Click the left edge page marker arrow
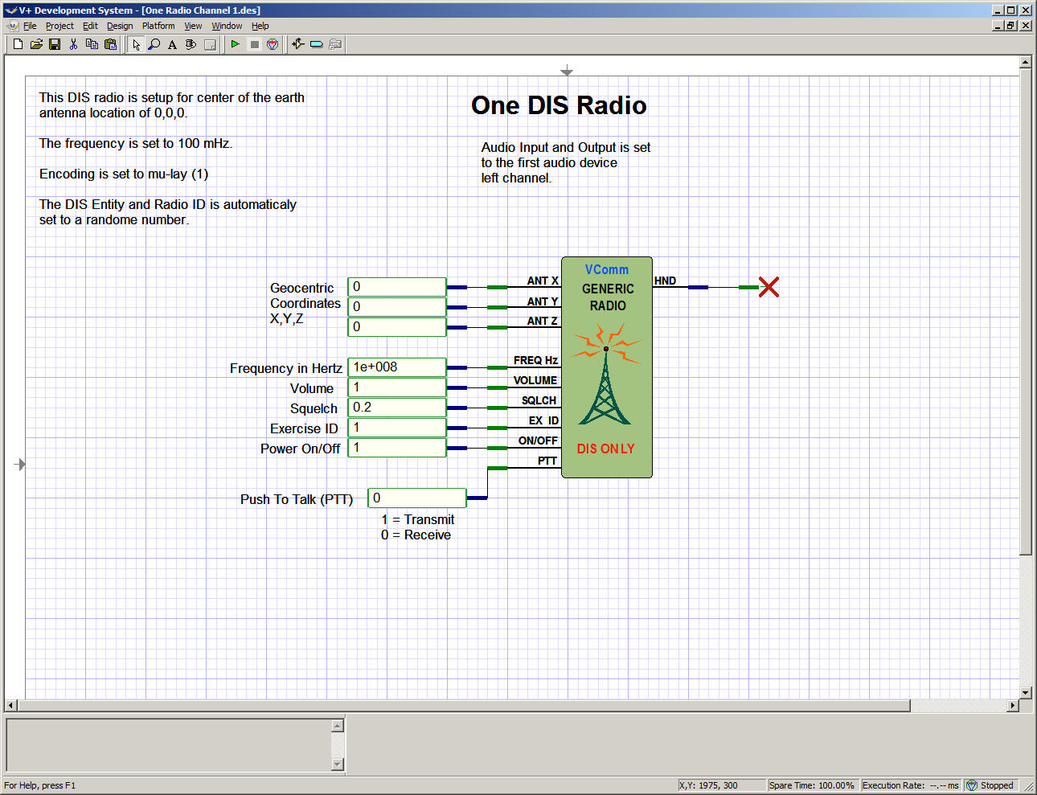 20,465
